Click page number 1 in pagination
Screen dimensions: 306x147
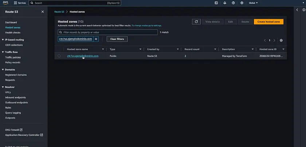[x=270, y=40]
